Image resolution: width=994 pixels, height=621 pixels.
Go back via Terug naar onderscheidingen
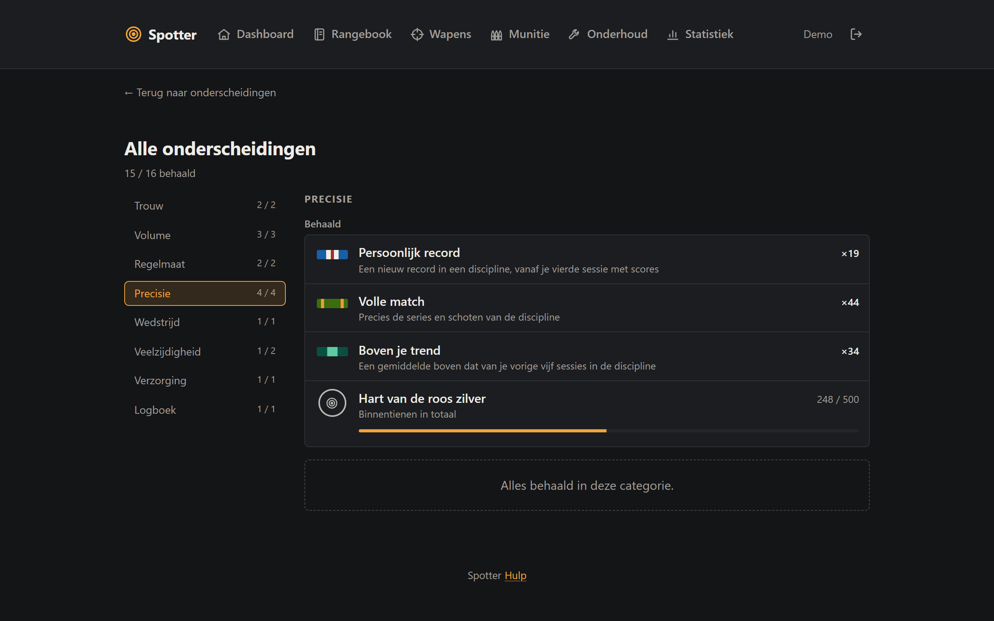point(200,93)
